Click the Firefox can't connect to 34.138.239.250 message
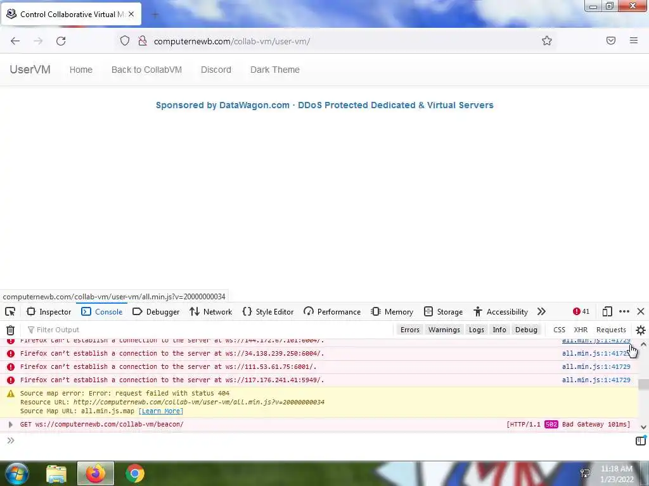Image resolution: width=649 pixels, height=486 pixels. pos(172,354)
